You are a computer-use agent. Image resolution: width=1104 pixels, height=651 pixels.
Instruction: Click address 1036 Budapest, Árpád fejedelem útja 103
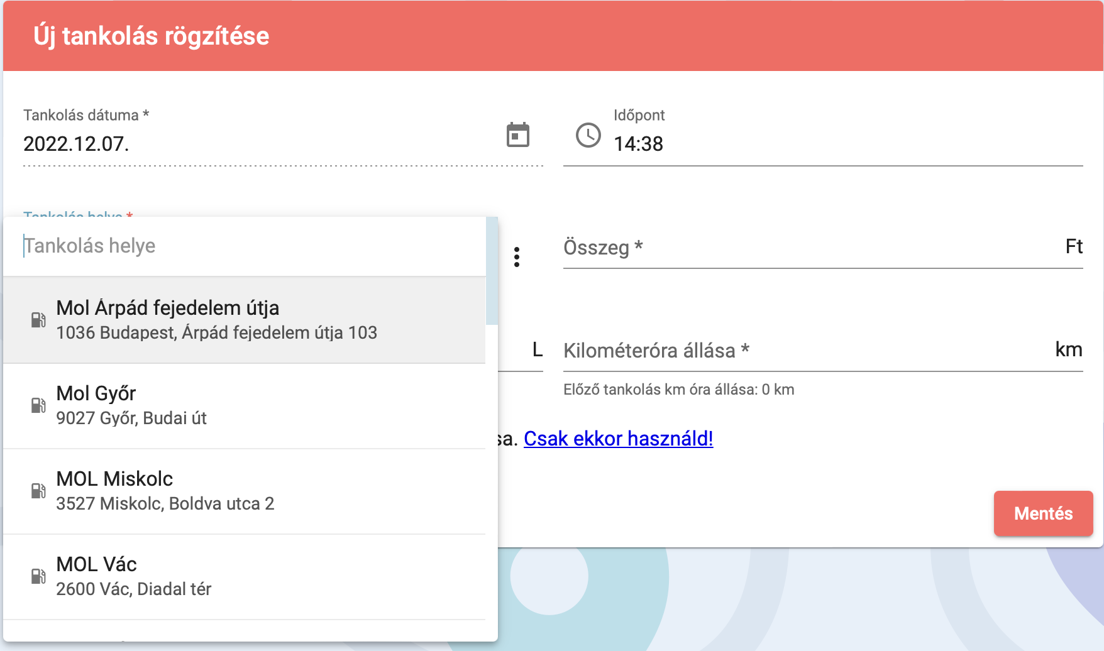pyautogui.click(x=217, y=332)
